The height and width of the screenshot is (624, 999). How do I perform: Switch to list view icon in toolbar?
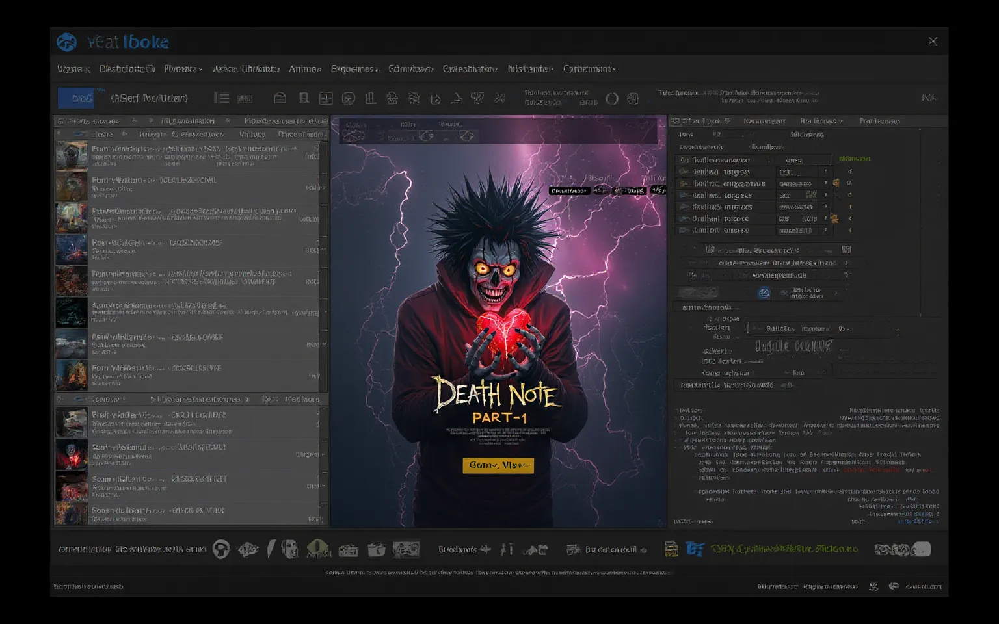point(222,98)
